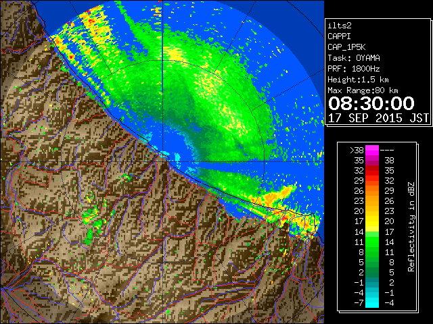Click the "---" legend label
Viewport: 433px width, 324px height.
click(387, 150)
